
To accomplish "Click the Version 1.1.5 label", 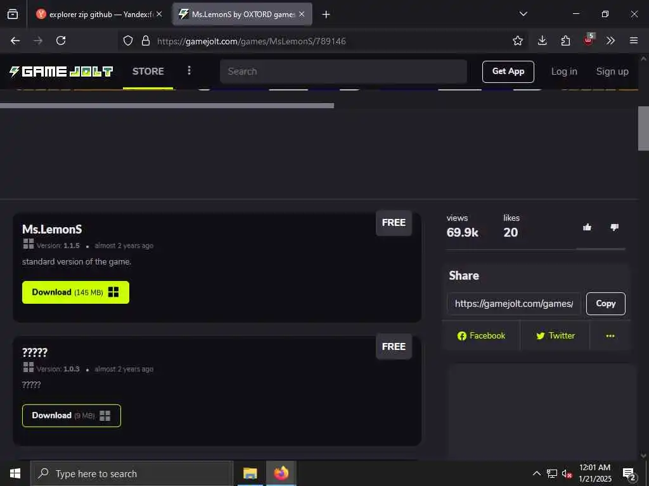I will tap(58, 246).
